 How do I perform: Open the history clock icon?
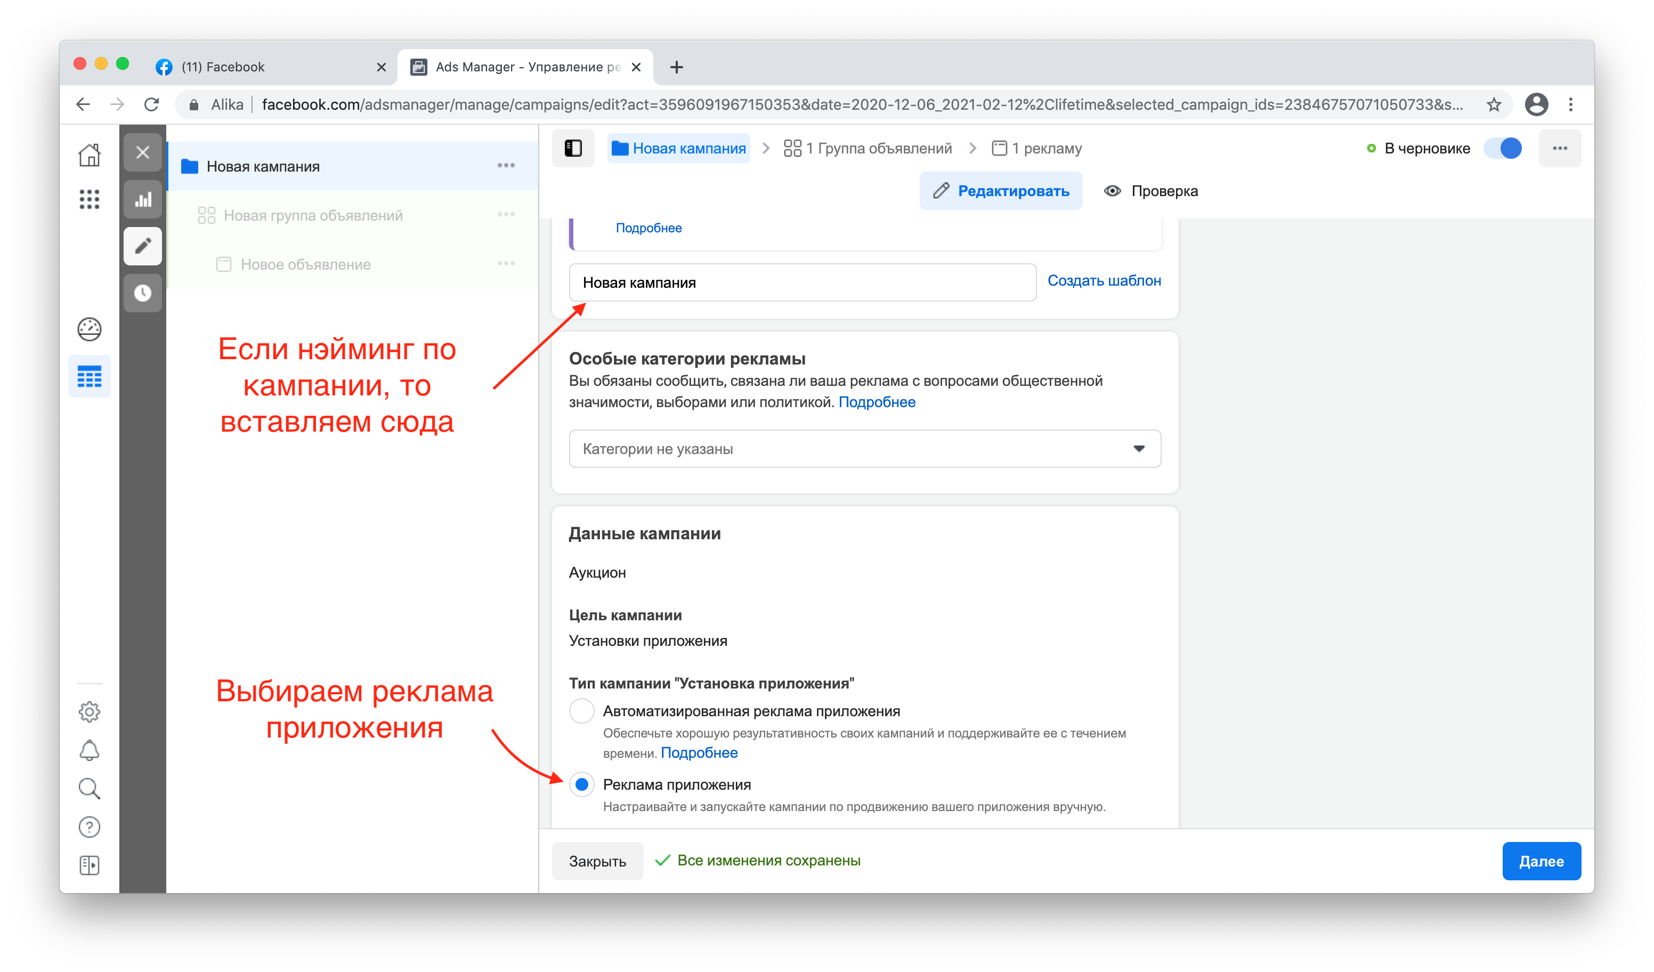pos(142,293)
